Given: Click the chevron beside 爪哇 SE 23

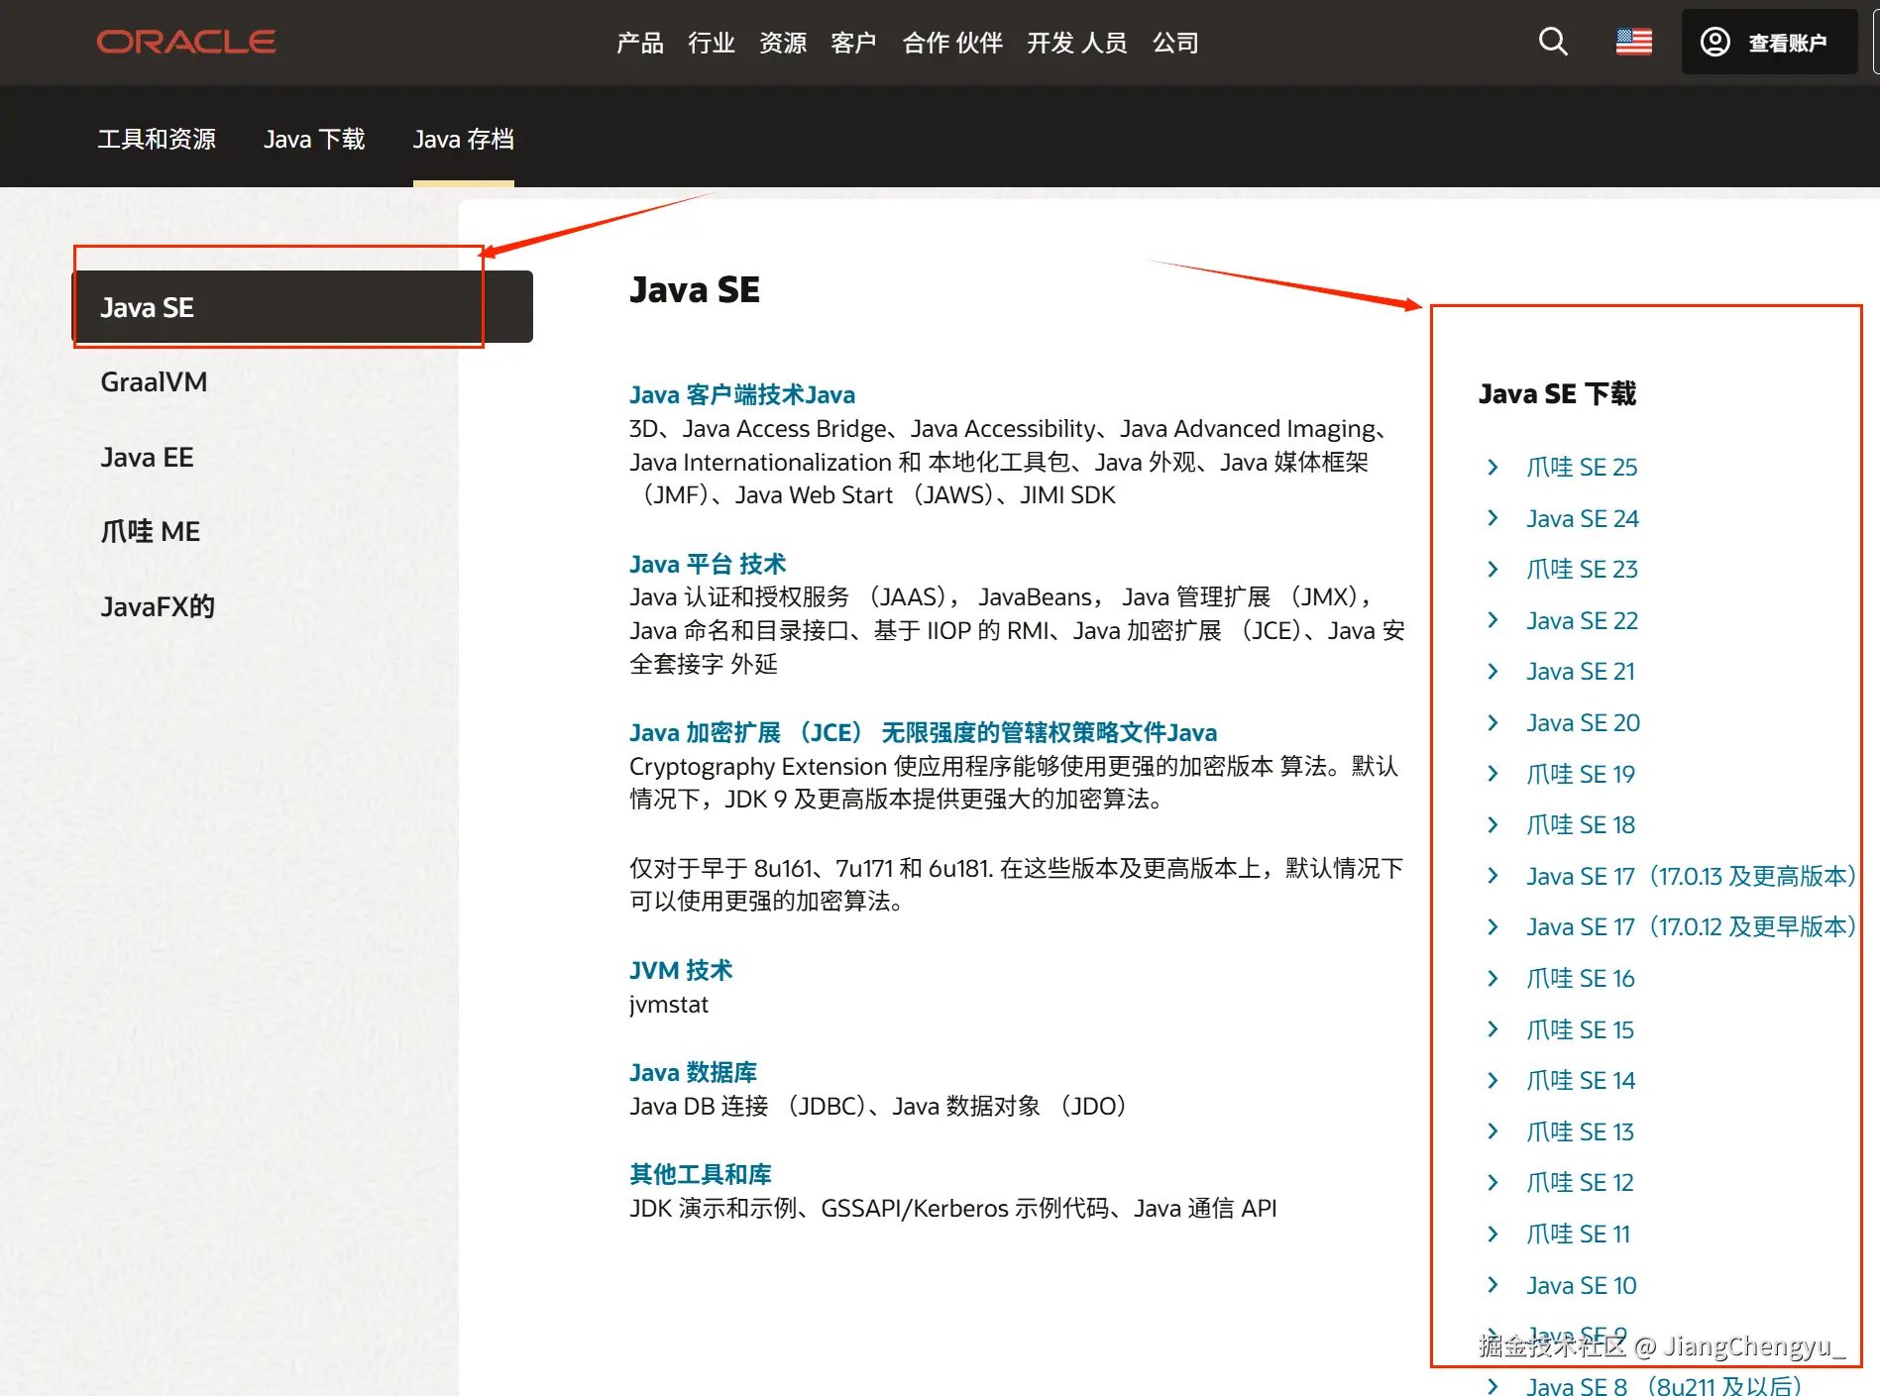Looking at the screenshot, I should pos(1493,569).
